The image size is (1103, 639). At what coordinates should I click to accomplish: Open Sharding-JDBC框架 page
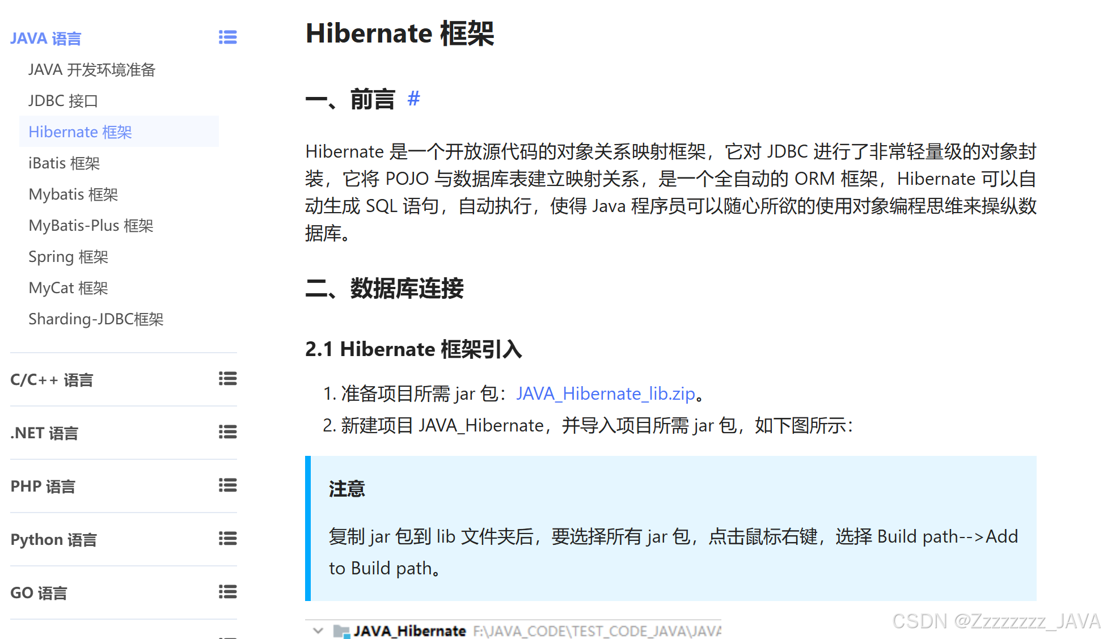[x=96, y=319]
